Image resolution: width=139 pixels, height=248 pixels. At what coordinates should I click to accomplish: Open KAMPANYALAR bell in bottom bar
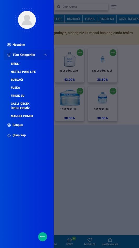click(x=110, y=241)
